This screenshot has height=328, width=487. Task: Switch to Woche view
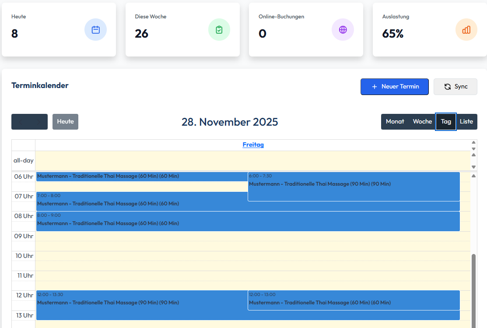point(422,121)
